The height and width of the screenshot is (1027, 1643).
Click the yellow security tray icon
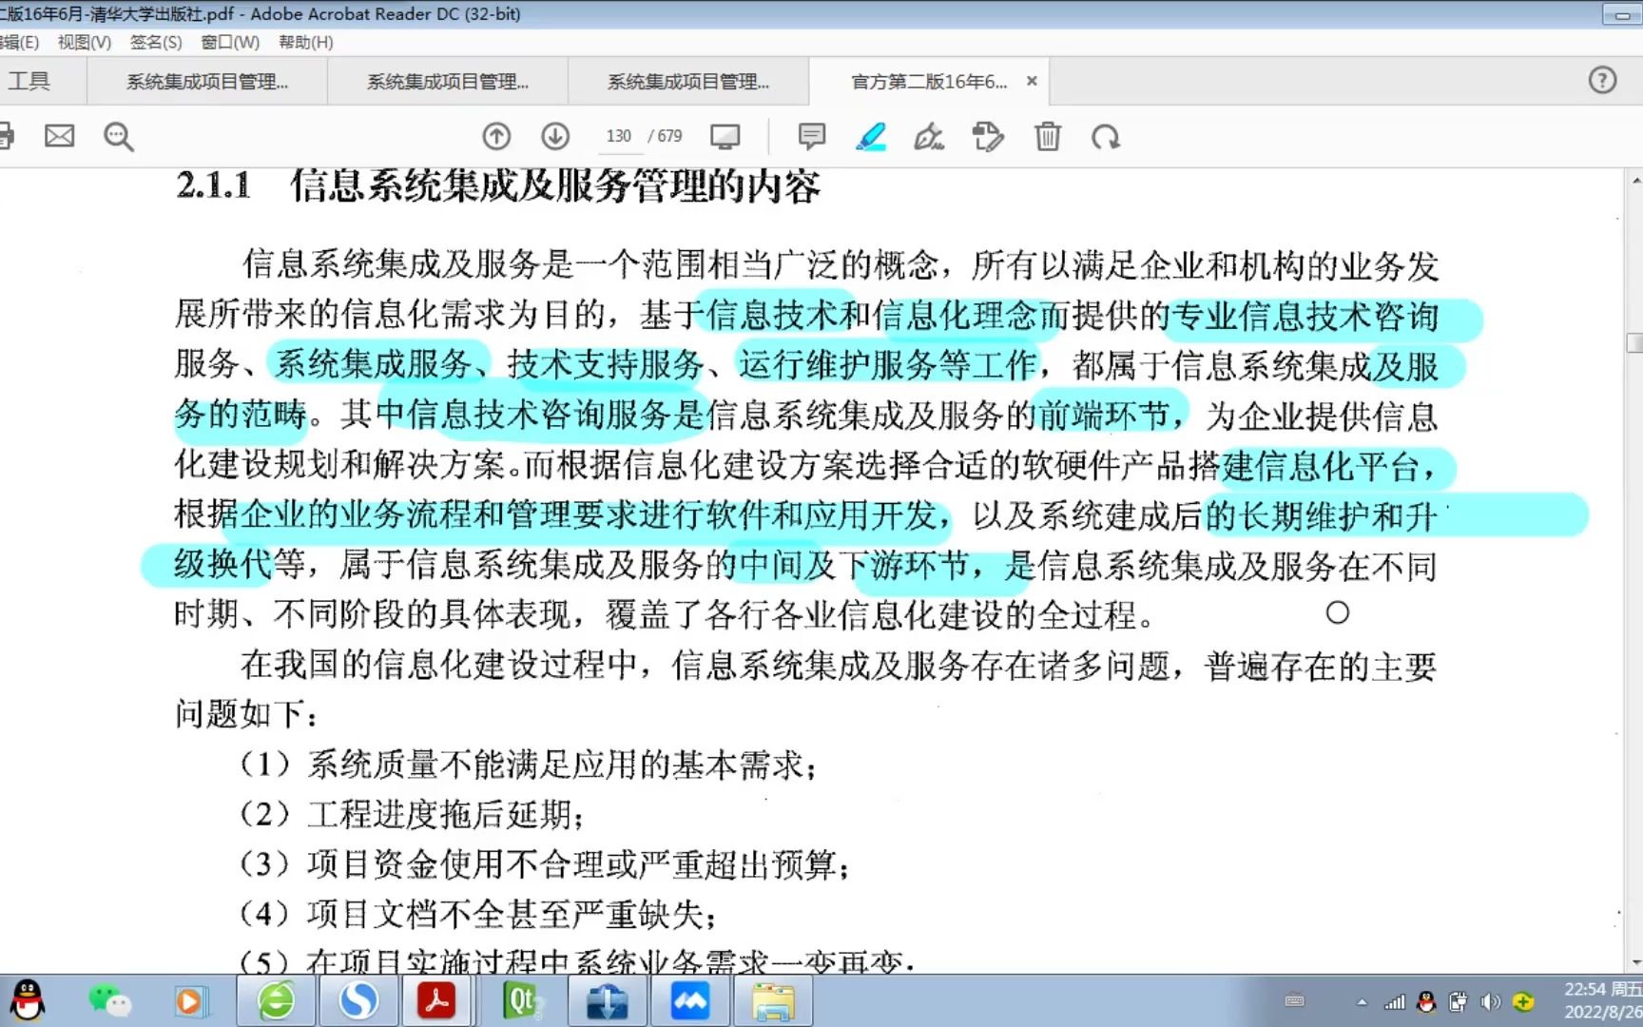click(1523, 1001)
